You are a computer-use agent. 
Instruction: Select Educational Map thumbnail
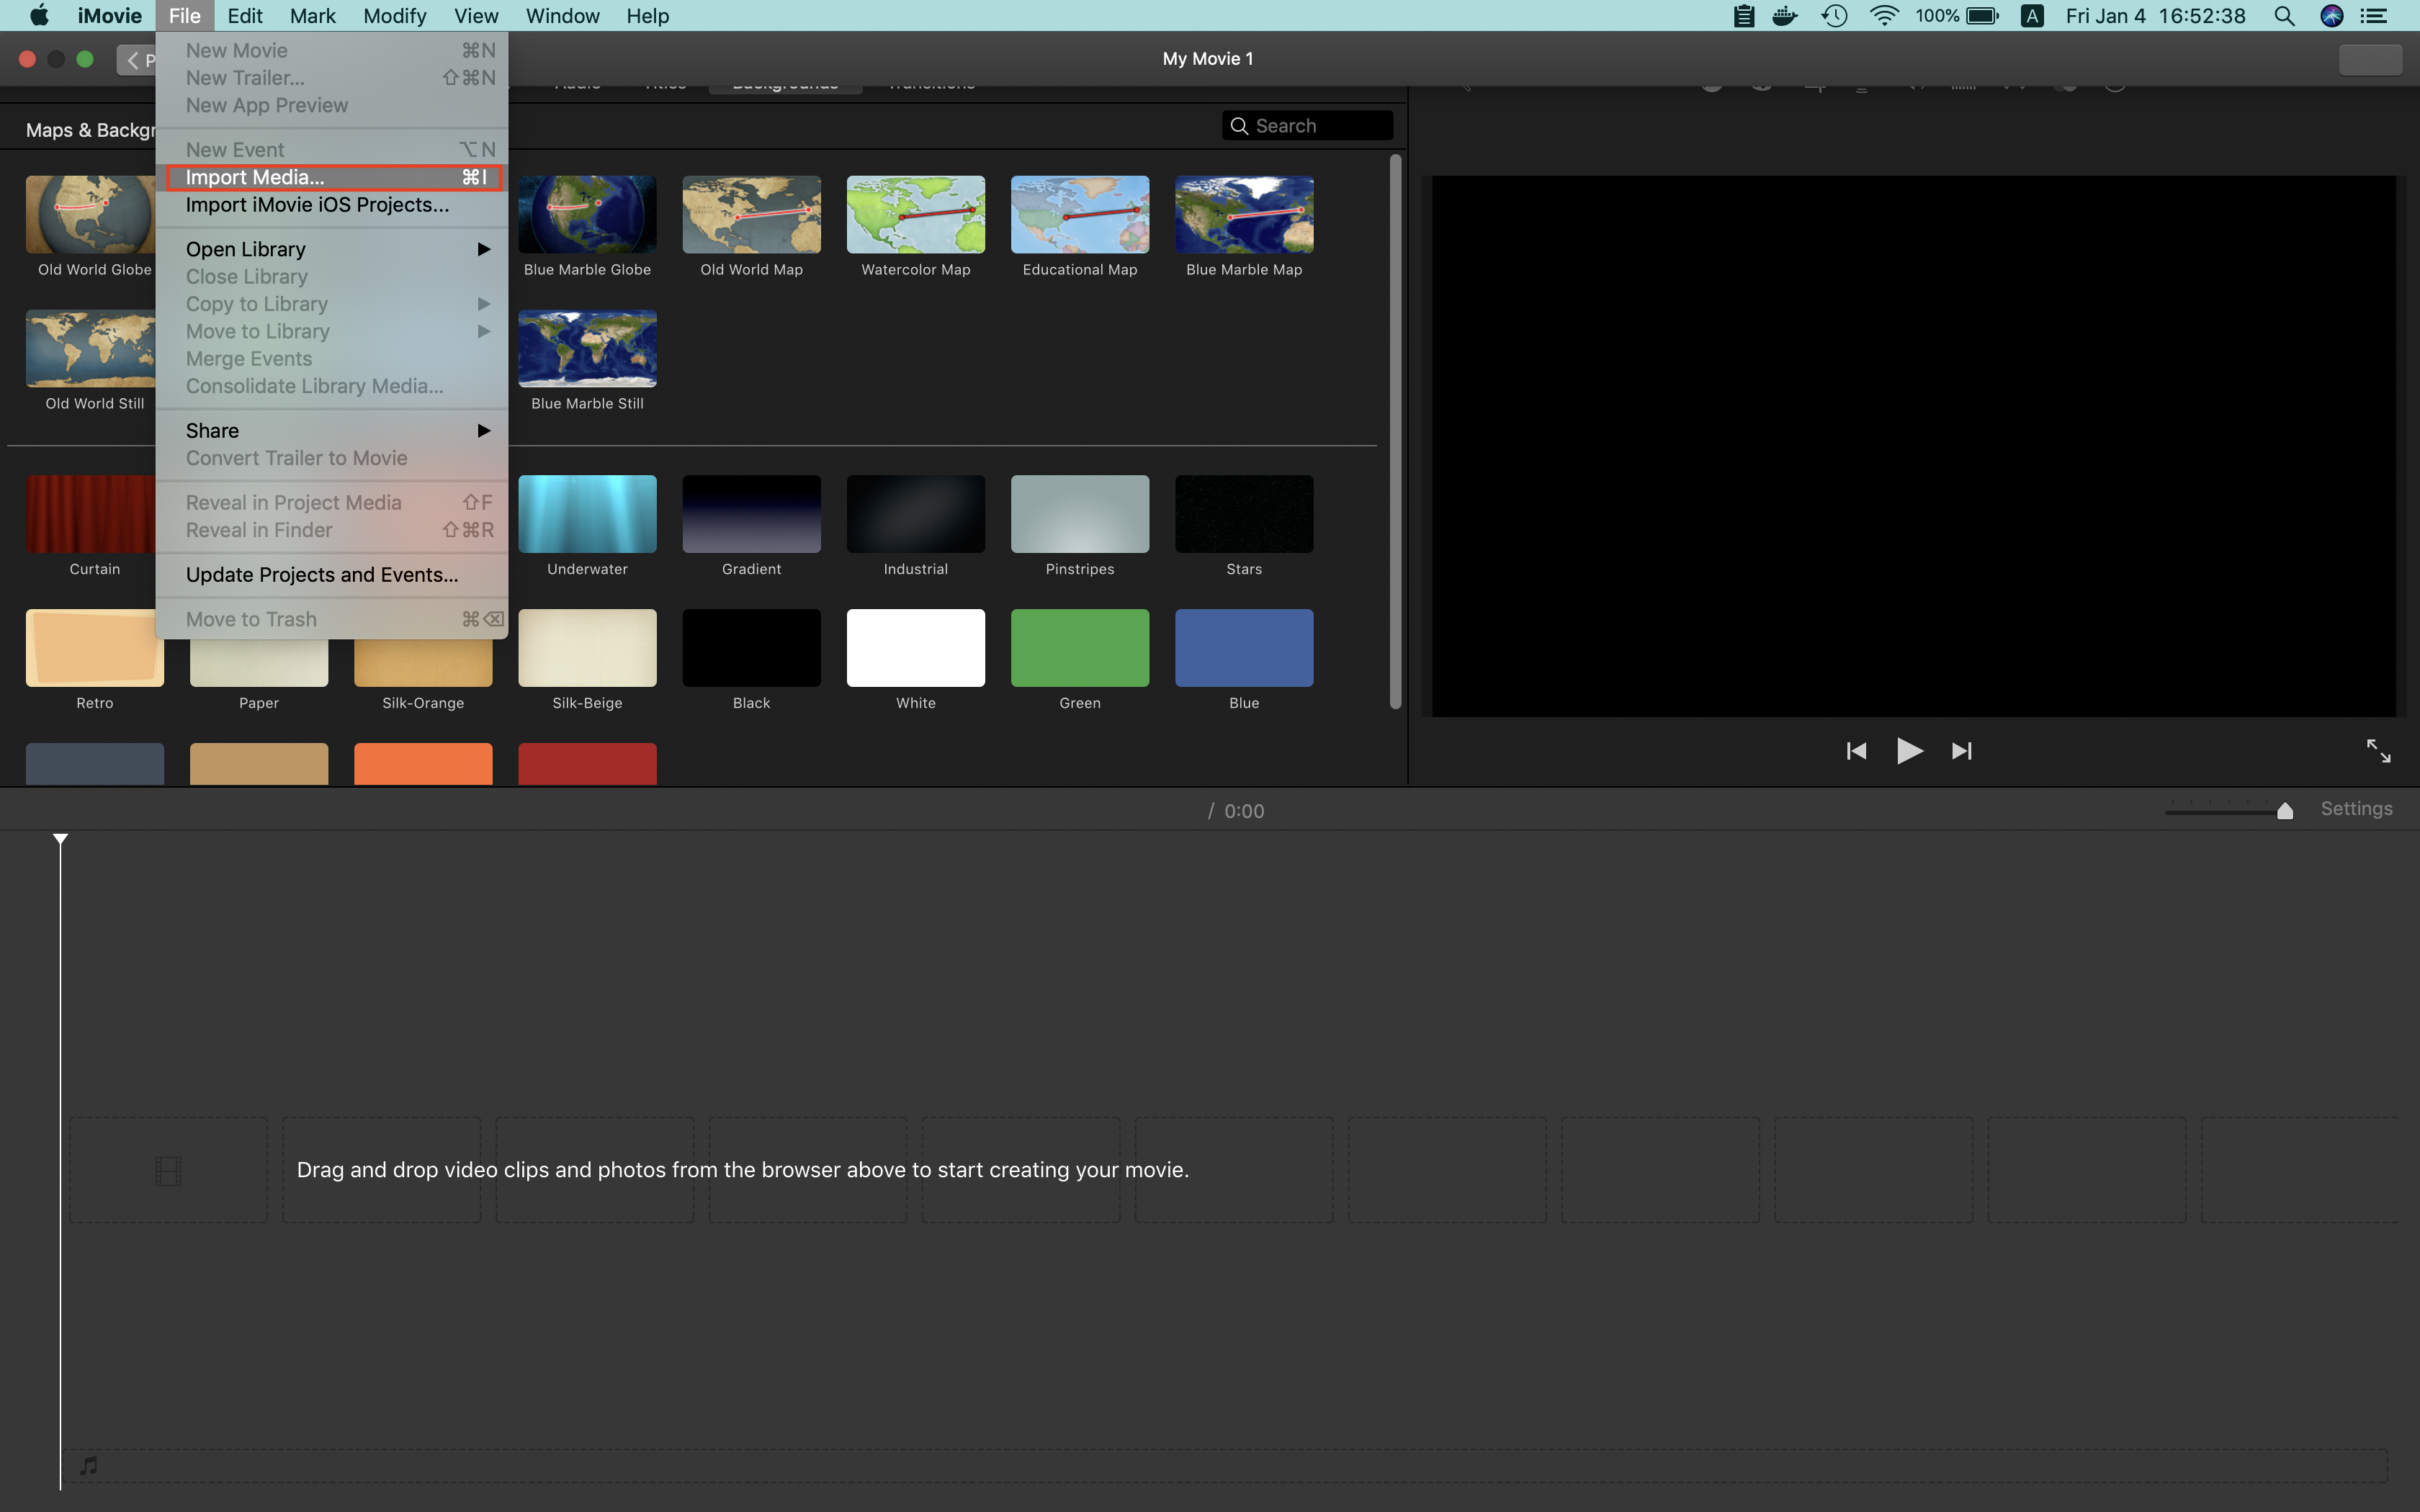pos(1080,215)
